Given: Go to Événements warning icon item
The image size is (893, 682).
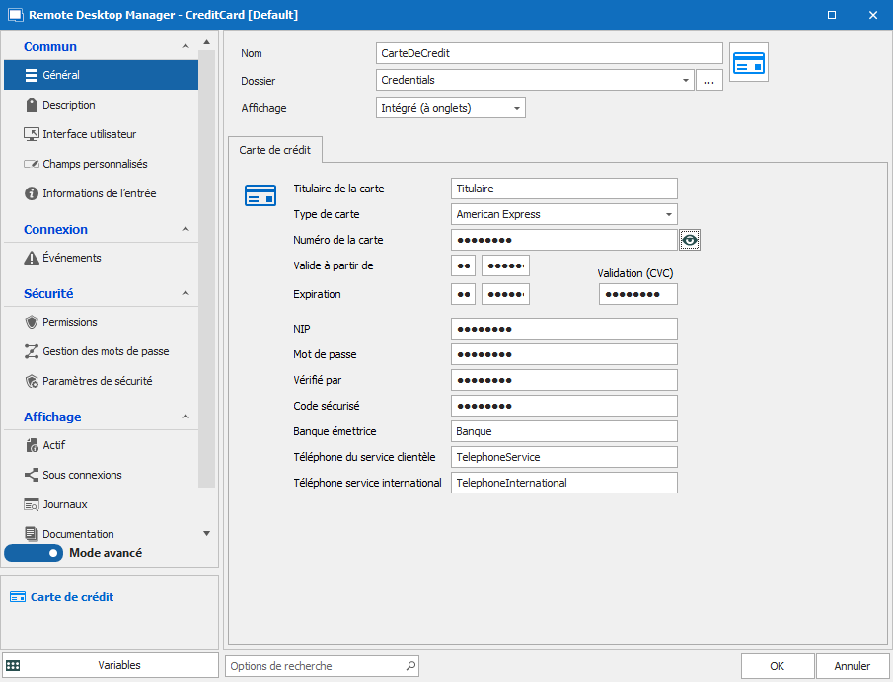Looking at the screenshot, I should (x=32, y=258).
